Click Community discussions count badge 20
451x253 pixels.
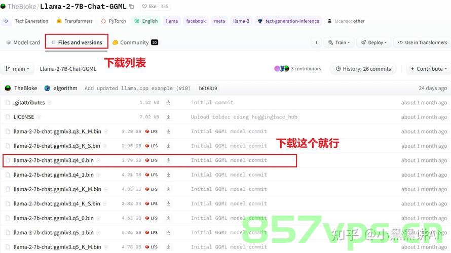(155, 43)
